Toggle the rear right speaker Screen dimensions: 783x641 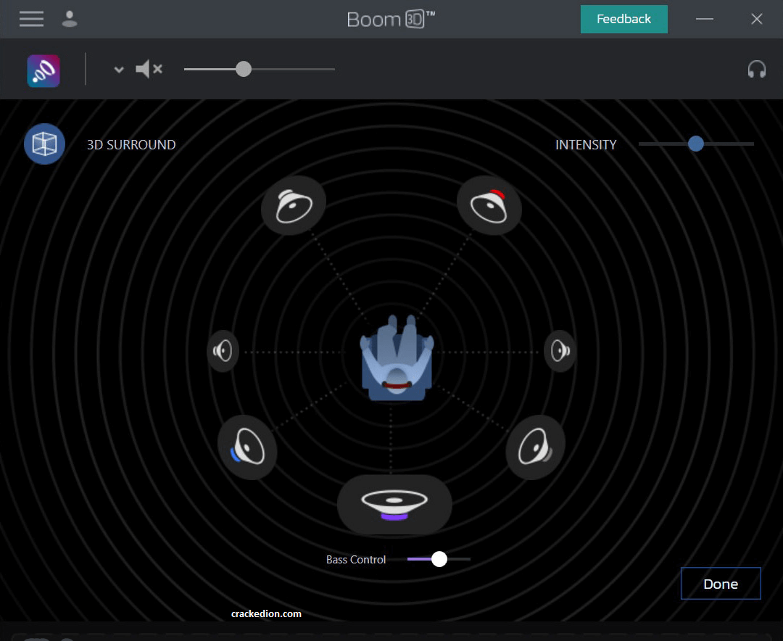(535, 447)
